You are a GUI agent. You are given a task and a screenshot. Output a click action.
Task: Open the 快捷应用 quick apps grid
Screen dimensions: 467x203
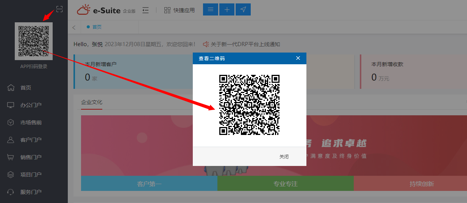pyautogui.click(x=179, y=10)
